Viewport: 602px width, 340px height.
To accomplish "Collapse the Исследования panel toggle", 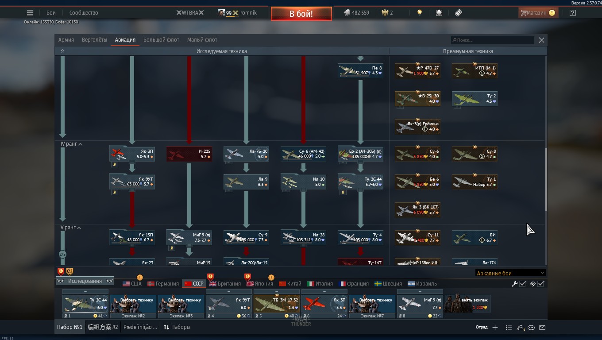I will 85,281.
